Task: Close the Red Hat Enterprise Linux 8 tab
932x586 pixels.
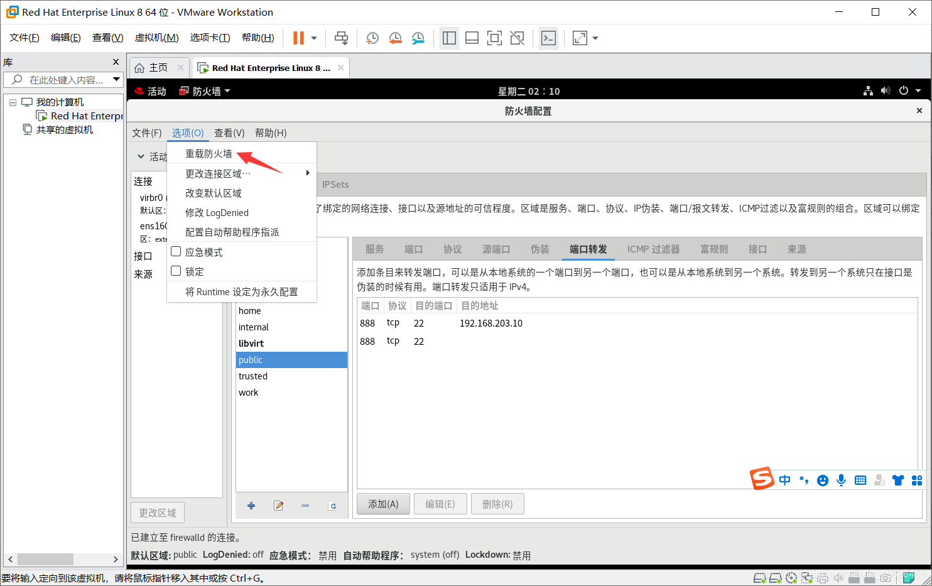Action: [340, 67]
